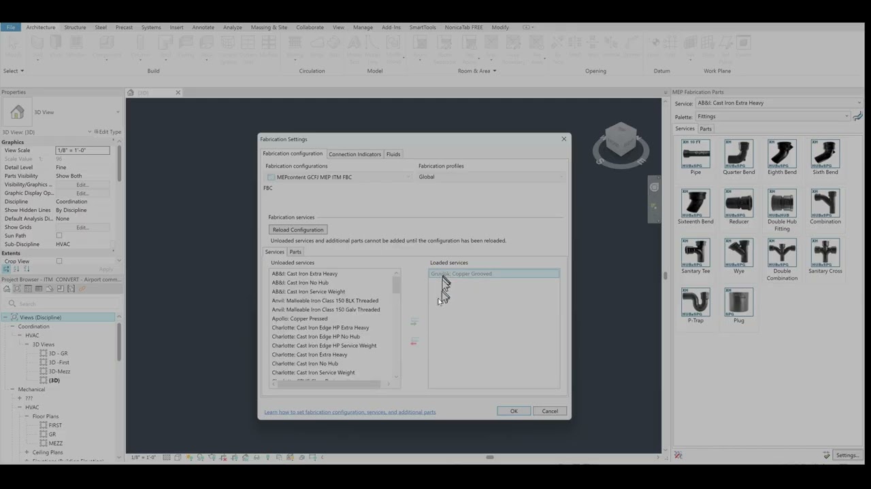Select the Sixteenth Bend fitting
The width and height of the screenshot is (871, 489).
[x=695, y=206]
